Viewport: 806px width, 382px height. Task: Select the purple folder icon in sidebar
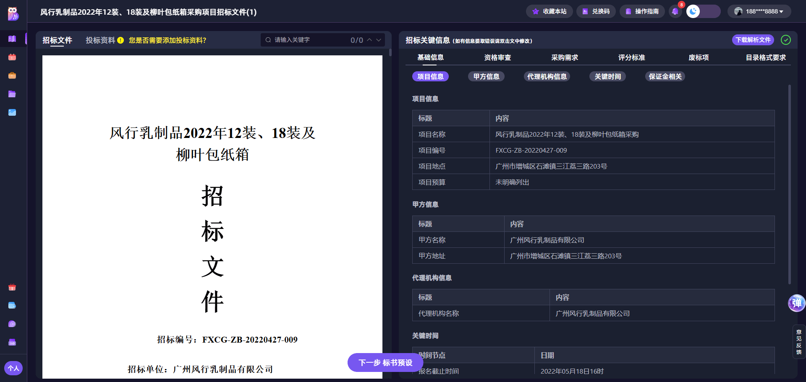(x=12, y=94)
